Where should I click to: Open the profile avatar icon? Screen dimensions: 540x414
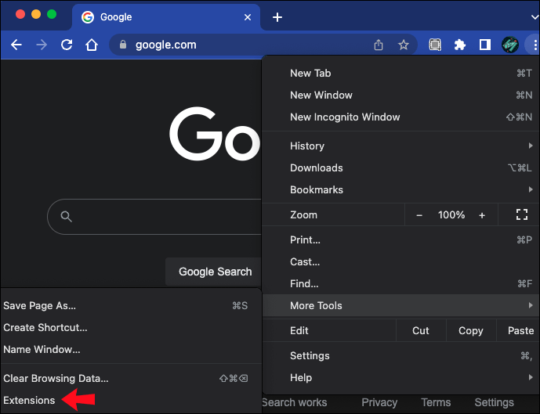point(510,45)
